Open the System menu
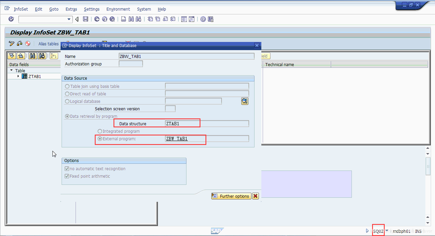The image size is (435, 236). pos(144,9)
